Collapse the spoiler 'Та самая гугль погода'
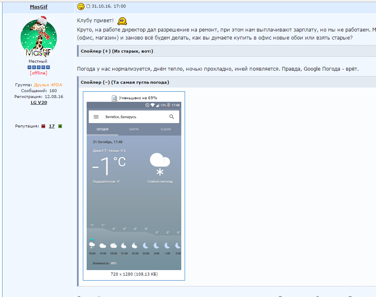The height and width of the screenshot is (297, 376). point(124,82)
